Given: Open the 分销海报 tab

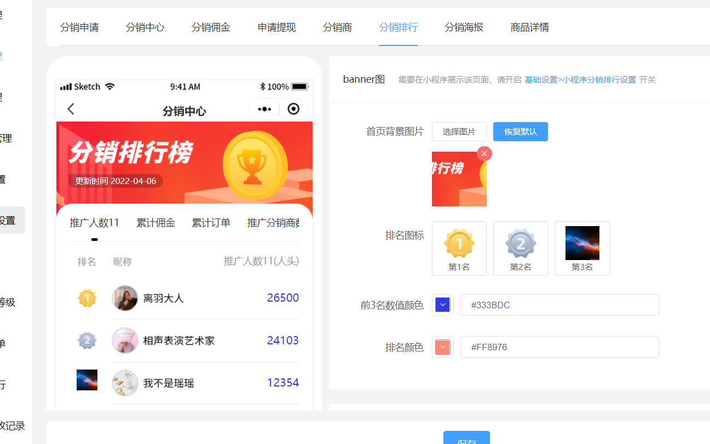Looking at the screenshot, I should pos(464,27).
